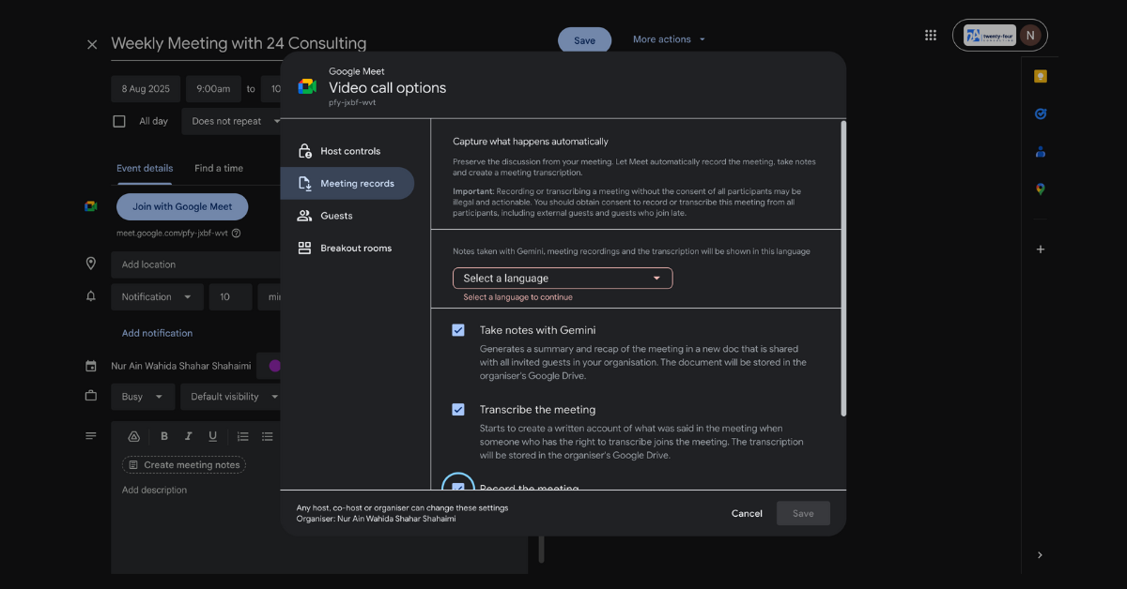This screenshot has width=1127, height=589.
Task: Open Google Keep in side panel
Action: pyautogui.click(x=1040, y=77)
